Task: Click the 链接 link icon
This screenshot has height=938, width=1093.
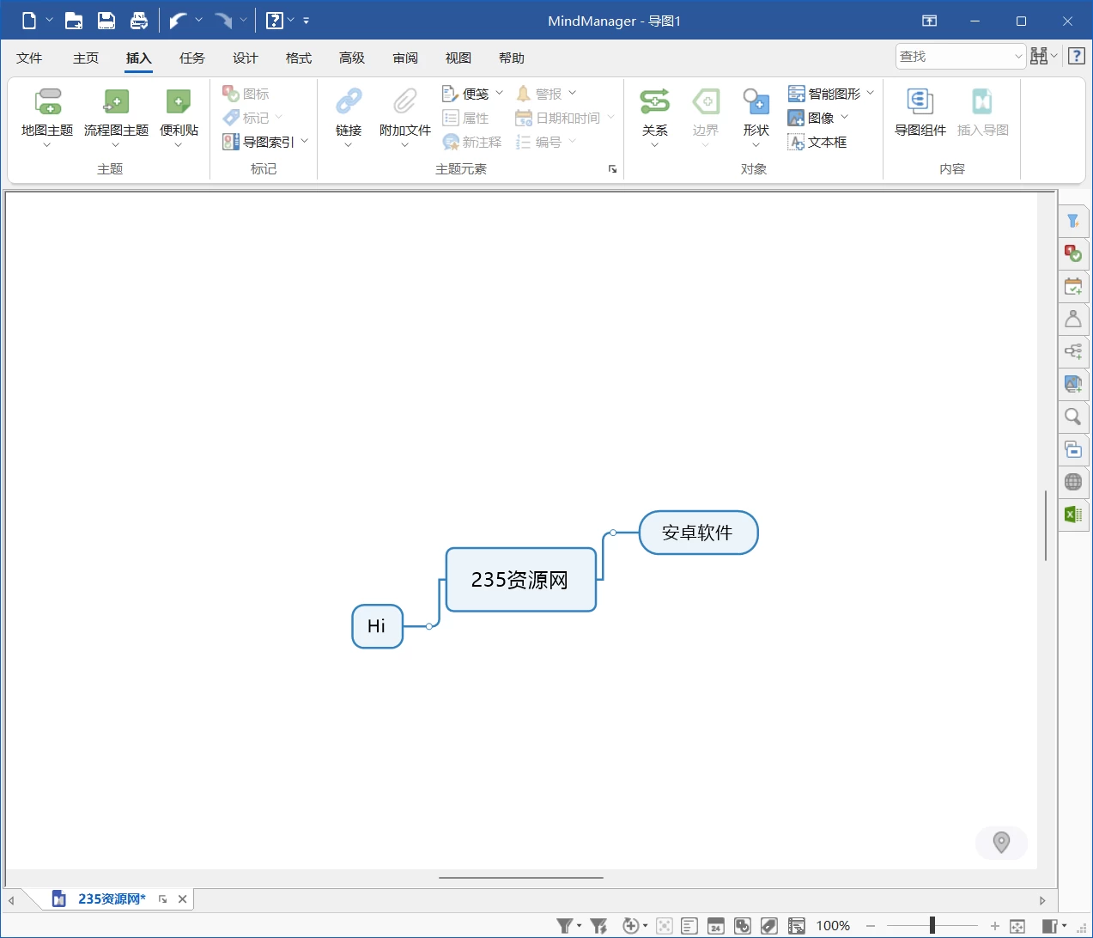Action: [x=349, y=102]
